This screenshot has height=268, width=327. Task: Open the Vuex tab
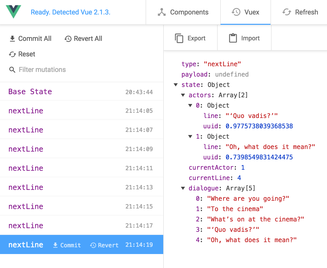click(245, 12)
